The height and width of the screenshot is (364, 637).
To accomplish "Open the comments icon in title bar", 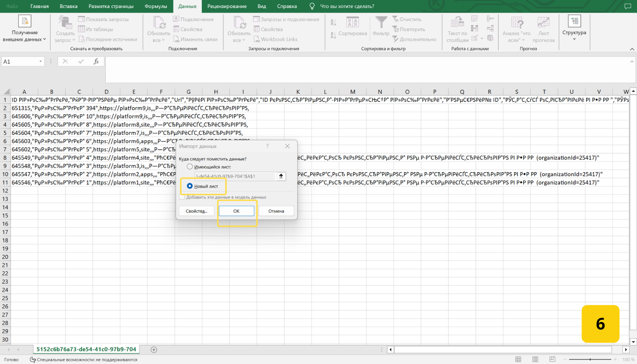I will tap(628, 6).
